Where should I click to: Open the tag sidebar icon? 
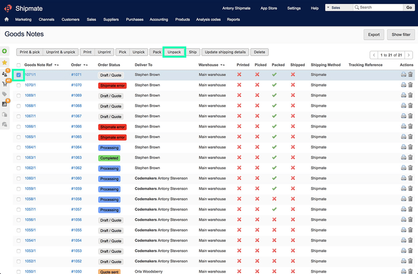tap(4, 94)
